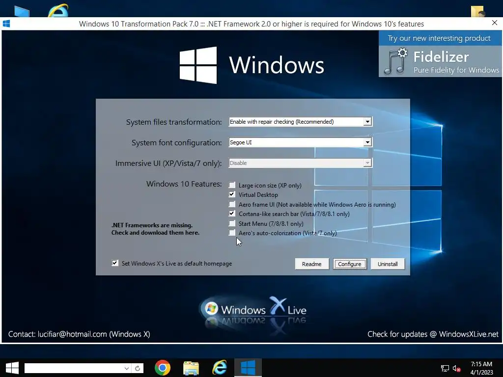Open the taskbar address bar dropdown arrow
Image resolution: width=503 pixels, height=377 pixels.
[127, 368]
